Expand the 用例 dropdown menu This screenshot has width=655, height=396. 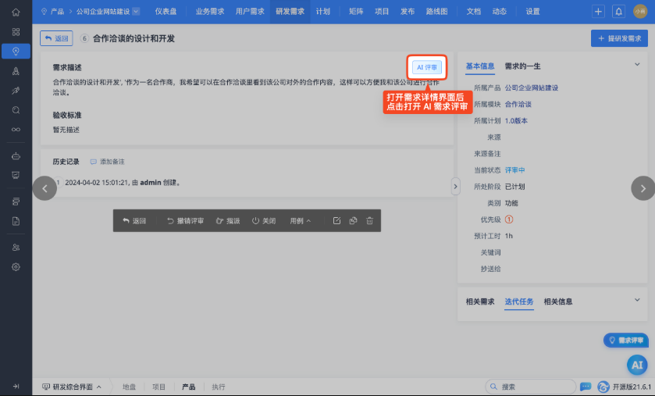(x=301, y=220)
